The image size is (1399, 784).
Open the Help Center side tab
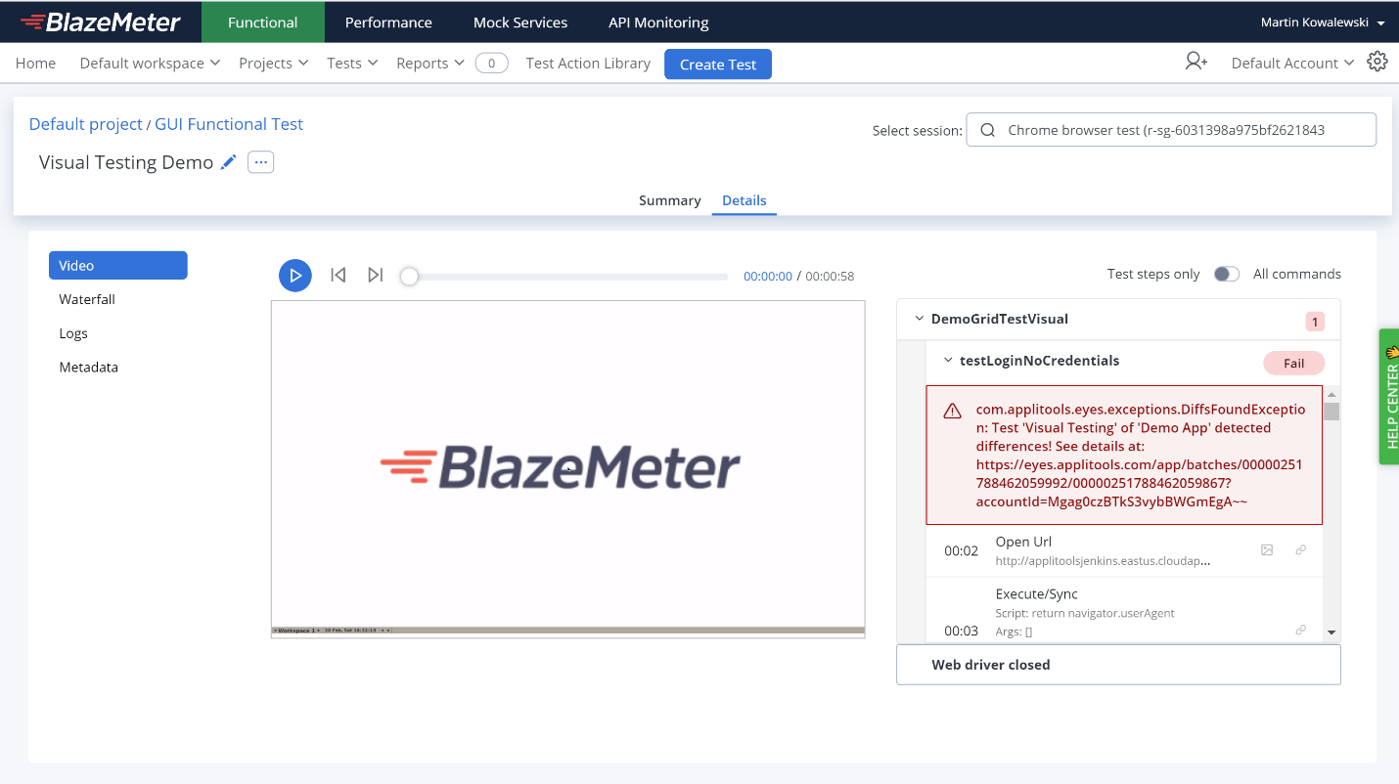click(x=1390, y=397)
